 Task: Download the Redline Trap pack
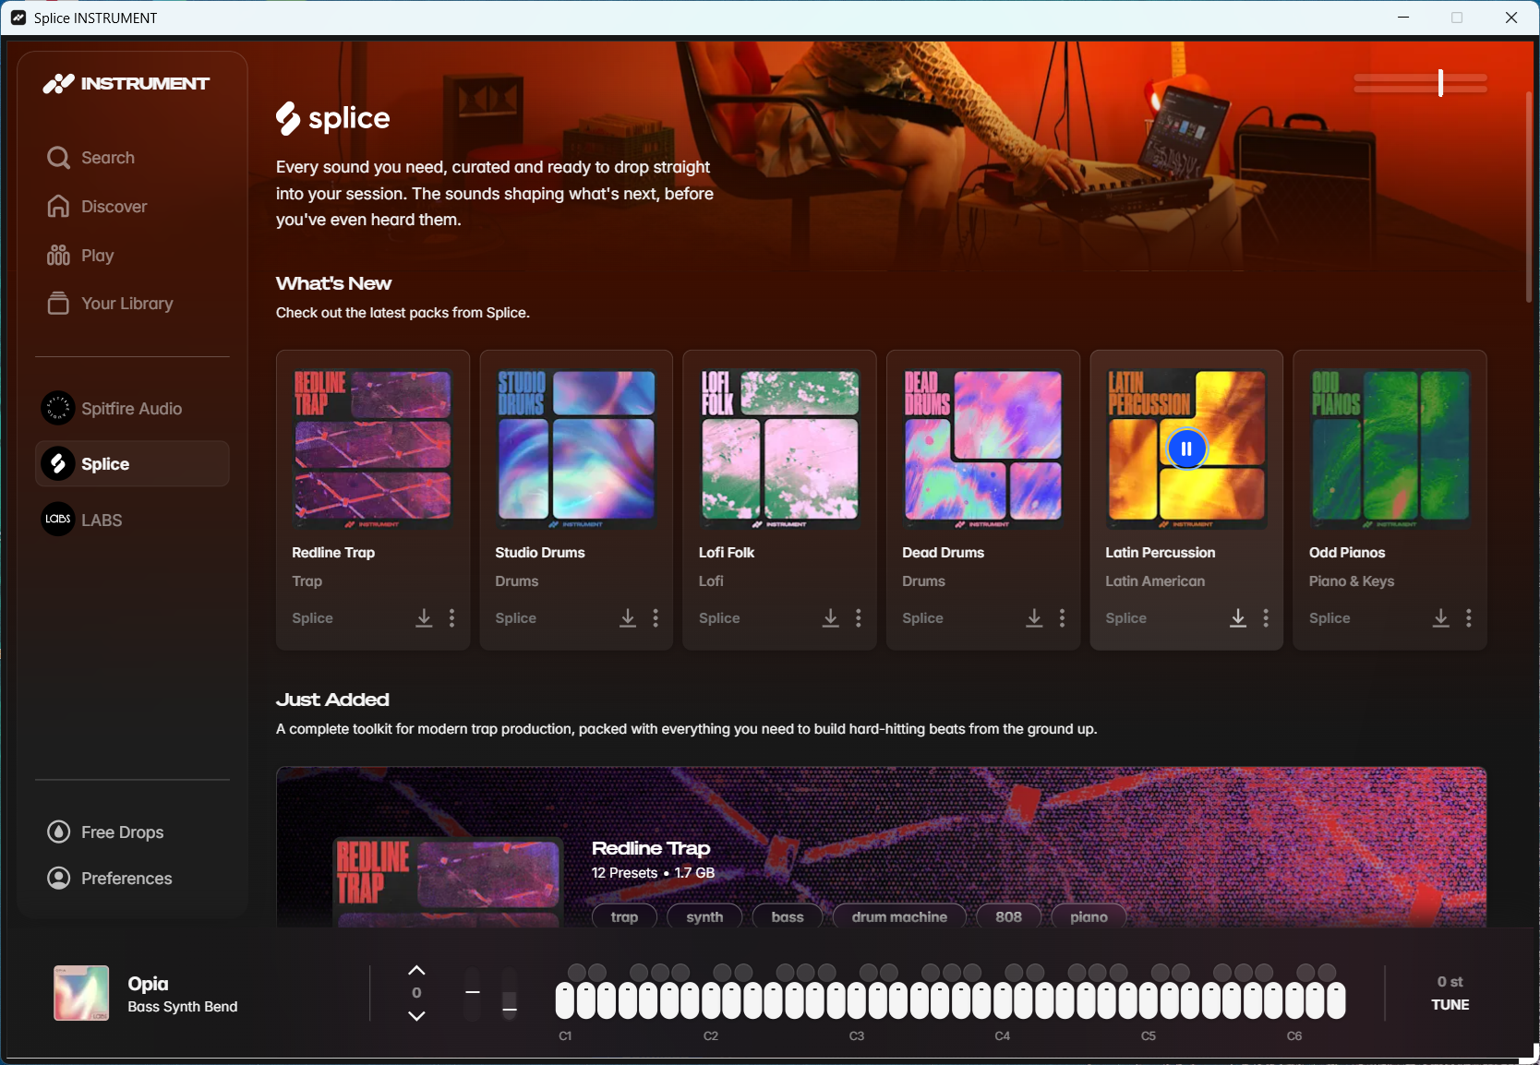(424, 618)
